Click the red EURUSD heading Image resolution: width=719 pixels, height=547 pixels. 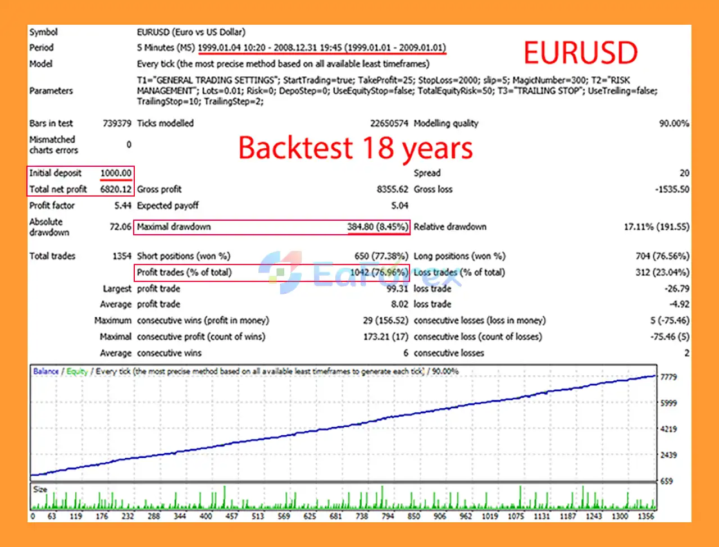tap(580, 53)
